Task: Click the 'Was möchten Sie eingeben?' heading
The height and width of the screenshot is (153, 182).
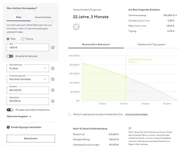Action: [22, 8]
